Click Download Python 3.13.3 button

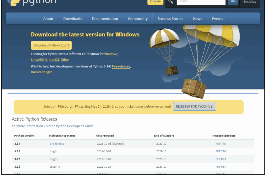pyautogui.click(x=51, y=45)
